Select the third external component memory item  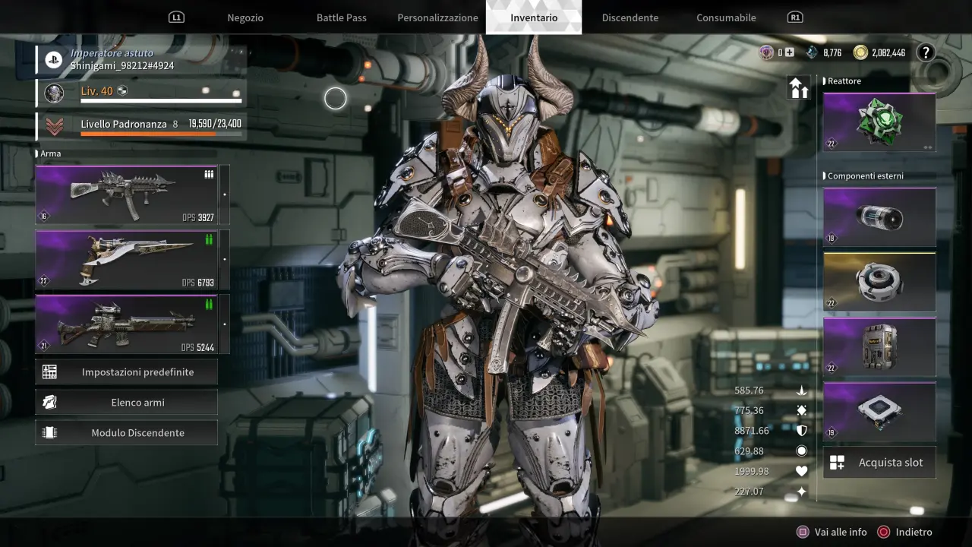(x=879, y=347)
